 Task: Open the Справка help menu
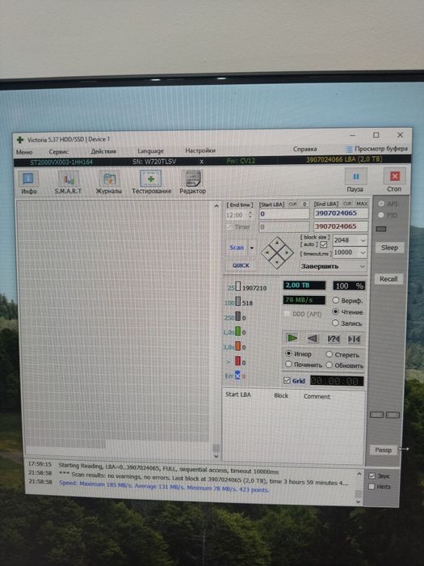(304, 149)
